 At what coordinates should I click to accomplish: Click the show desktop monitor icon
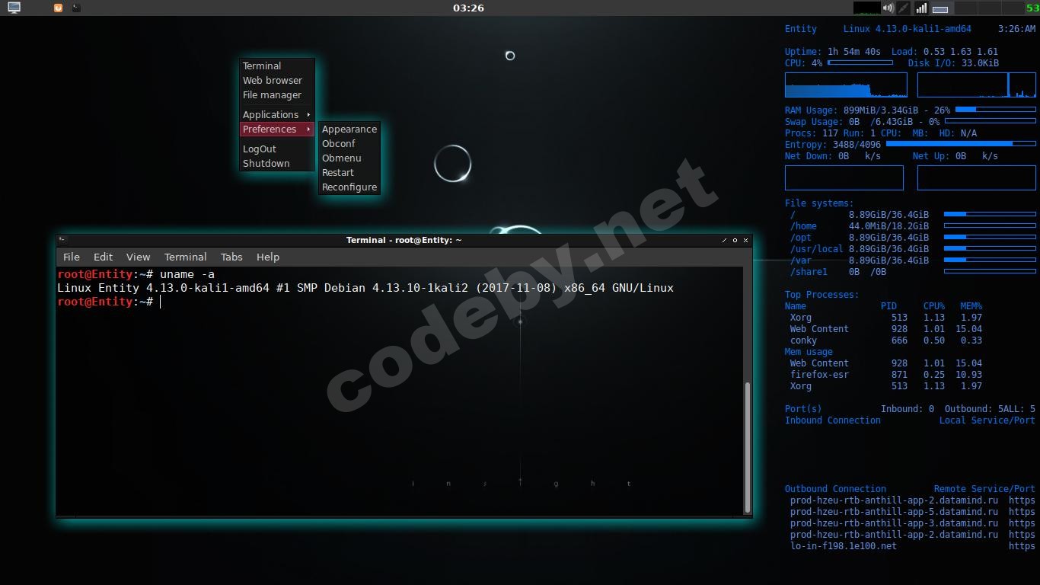tap(14, 8)
